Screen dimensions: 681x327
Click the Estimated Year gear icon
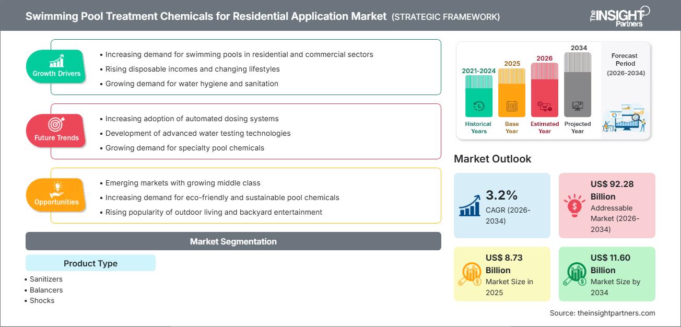[545, 107]
